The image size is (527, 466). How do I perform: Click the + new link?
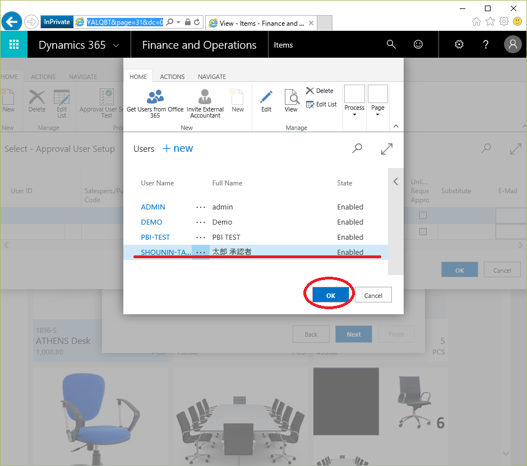pos(178,148)
